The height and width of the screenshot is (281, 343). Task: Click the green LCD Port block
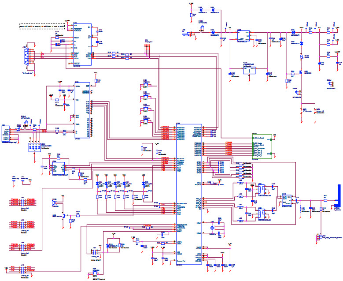coord(261,146)
